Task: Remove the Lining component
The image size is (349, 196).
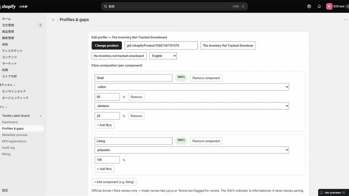Action: [x=206, y=141]
